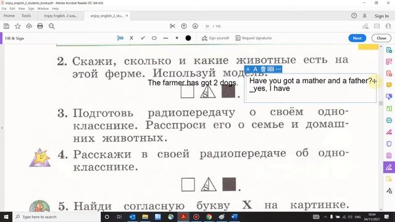Open Outlook from the taskbar
Screen dimensions: 395x222
[132, 216]
